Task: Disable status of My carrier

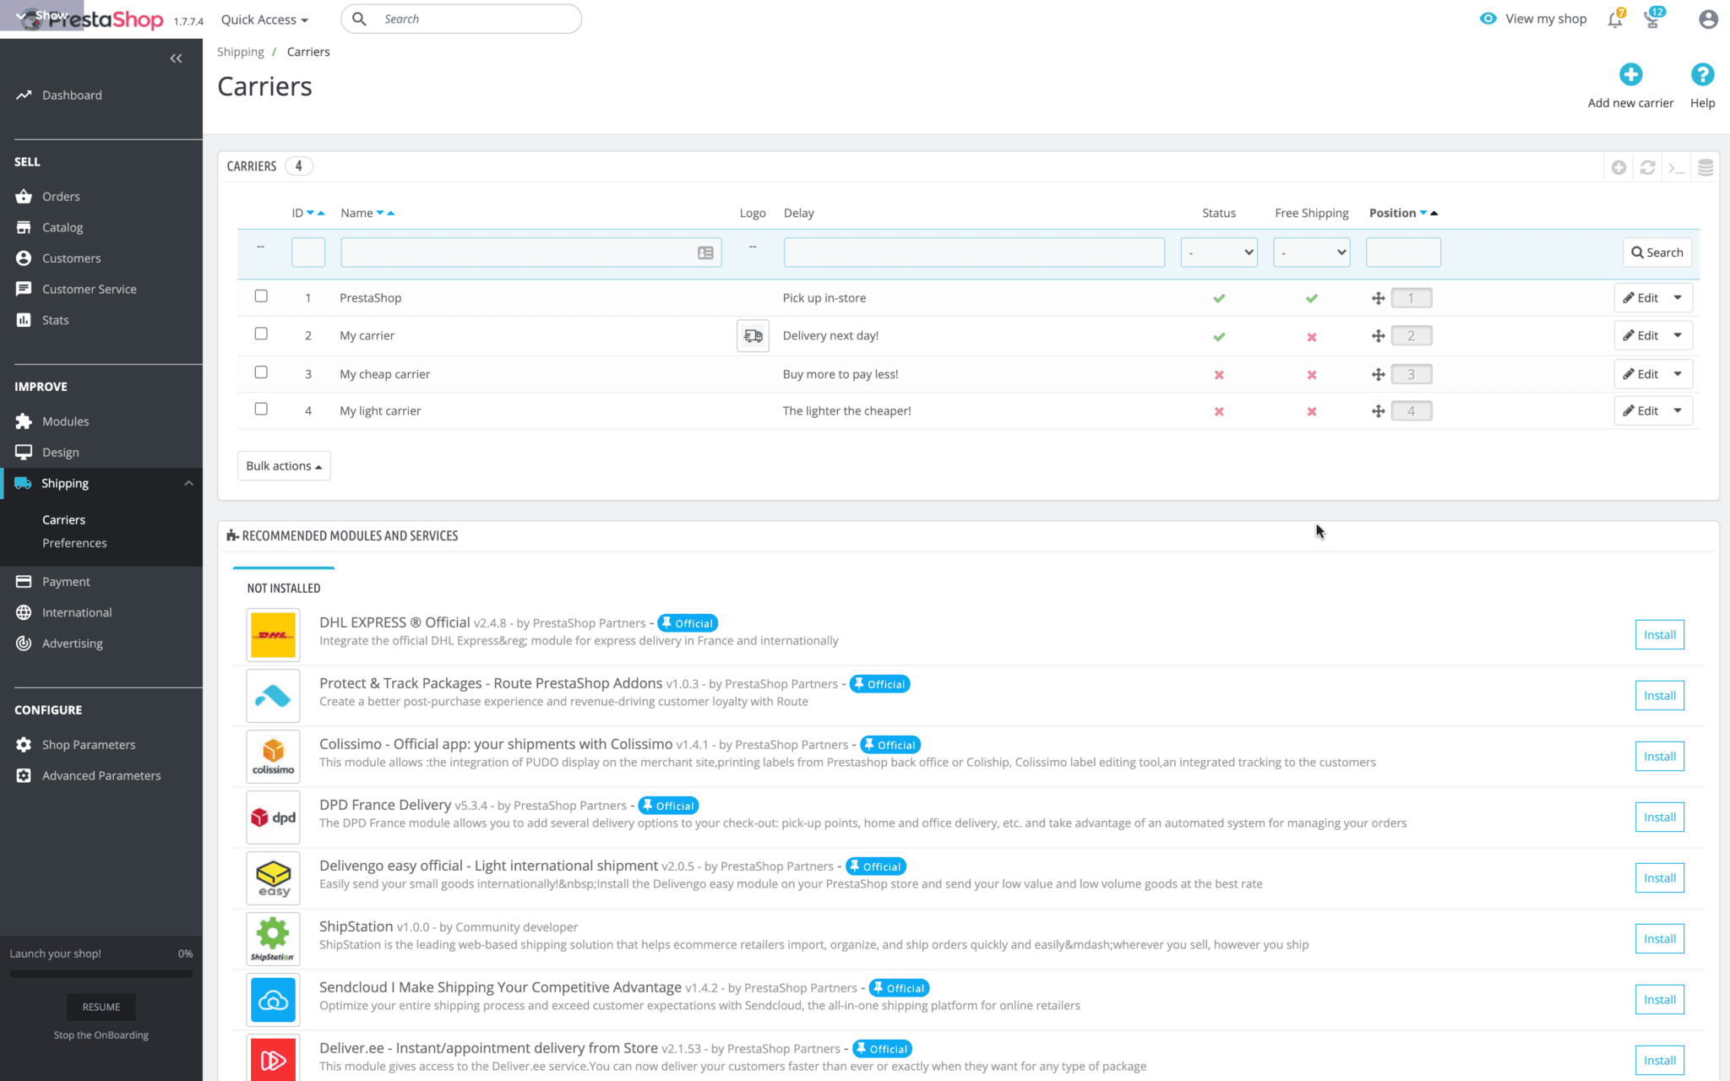Action: (x=1219, y=337)
